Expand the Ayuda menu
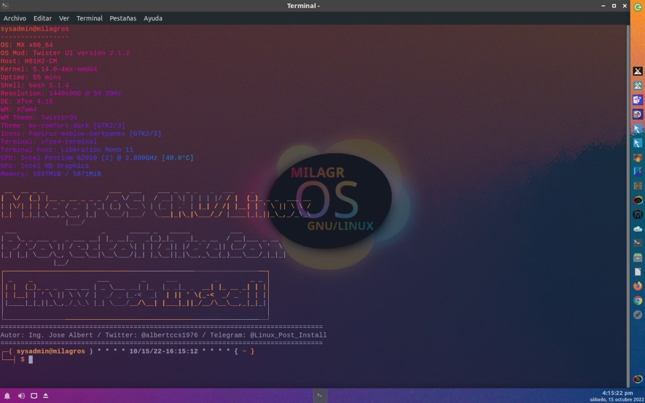645x403 pixels. tap(153, 18)
